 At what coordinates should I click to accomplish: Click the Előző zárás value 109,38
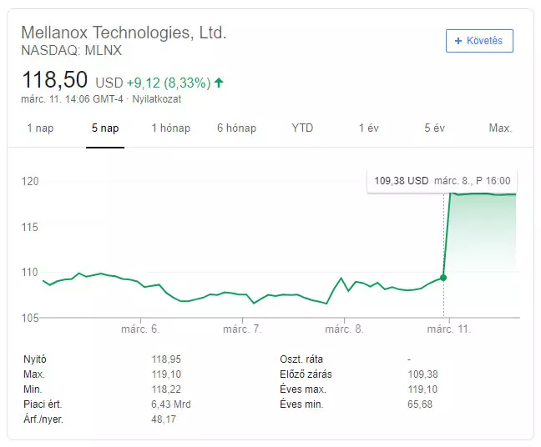click(x=423, y=374)
